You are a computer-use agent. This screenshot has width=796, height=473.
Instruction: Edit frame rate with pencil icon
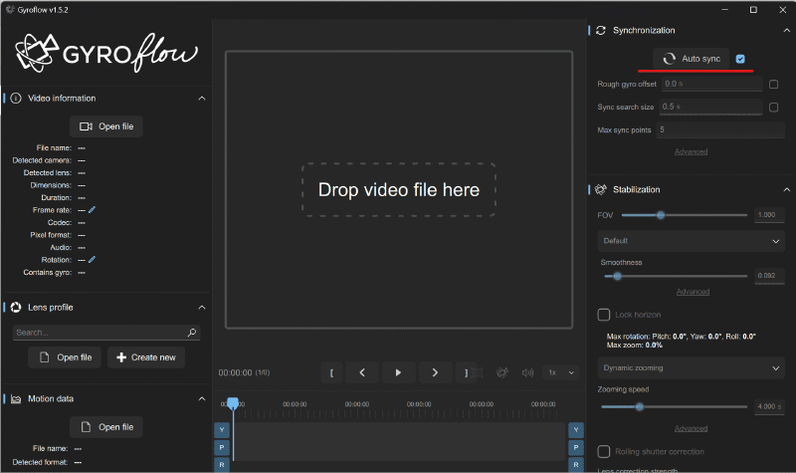point(93,210)
